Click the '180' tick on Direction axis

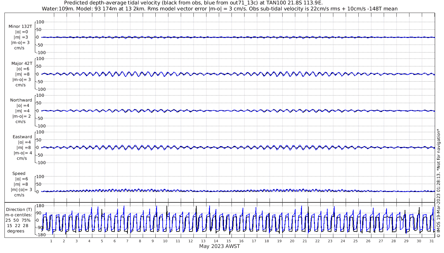41,206
